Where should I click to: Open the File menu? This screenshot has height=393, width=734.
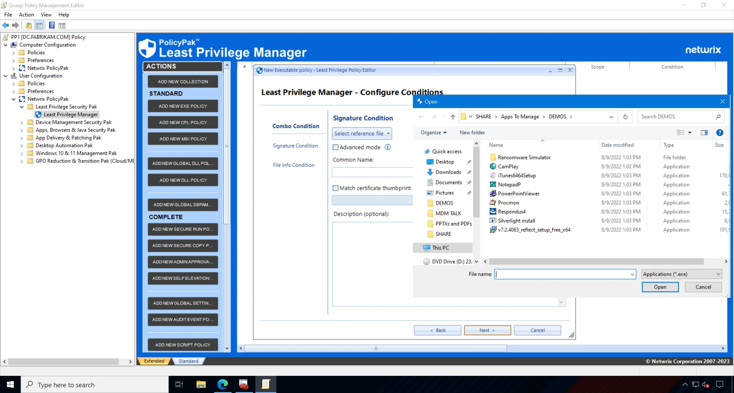(x=8, y=15)
